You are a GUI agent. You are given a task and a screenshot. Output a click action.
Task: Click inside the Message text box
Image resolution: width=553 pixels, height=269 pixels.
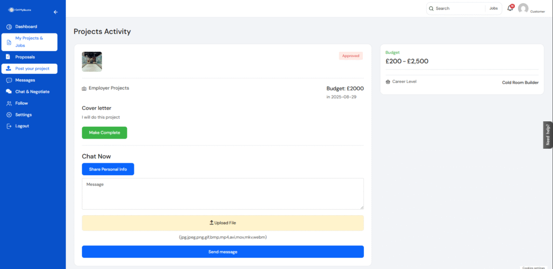click(222, 194)
